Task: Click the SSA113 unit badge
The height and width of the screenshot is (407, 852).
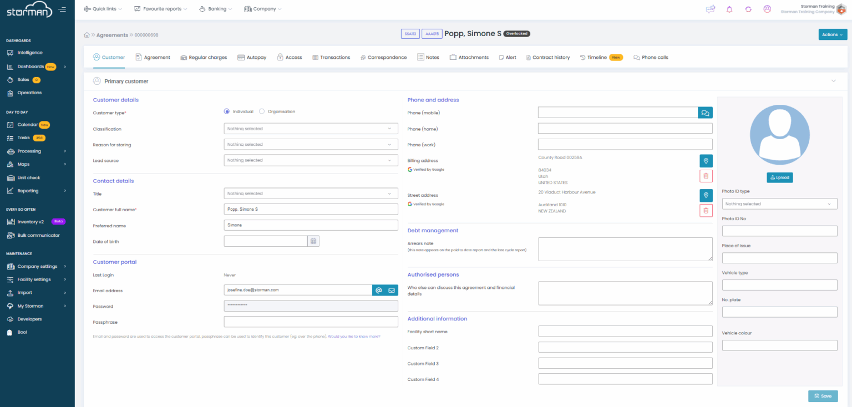Action: click(x=410, y=34)
